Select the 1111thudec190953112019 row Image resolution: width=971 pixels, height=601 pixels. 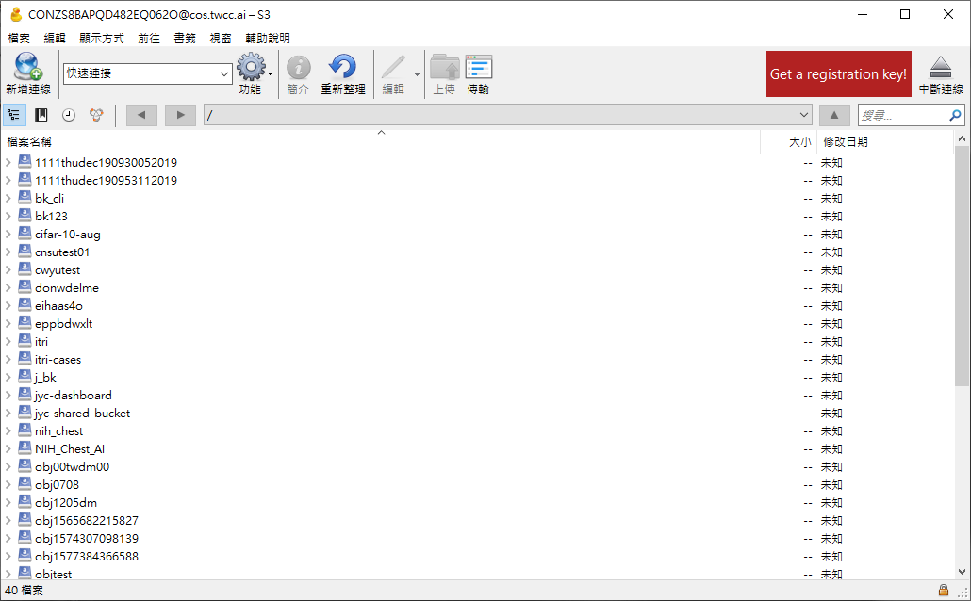coord(477,180)
